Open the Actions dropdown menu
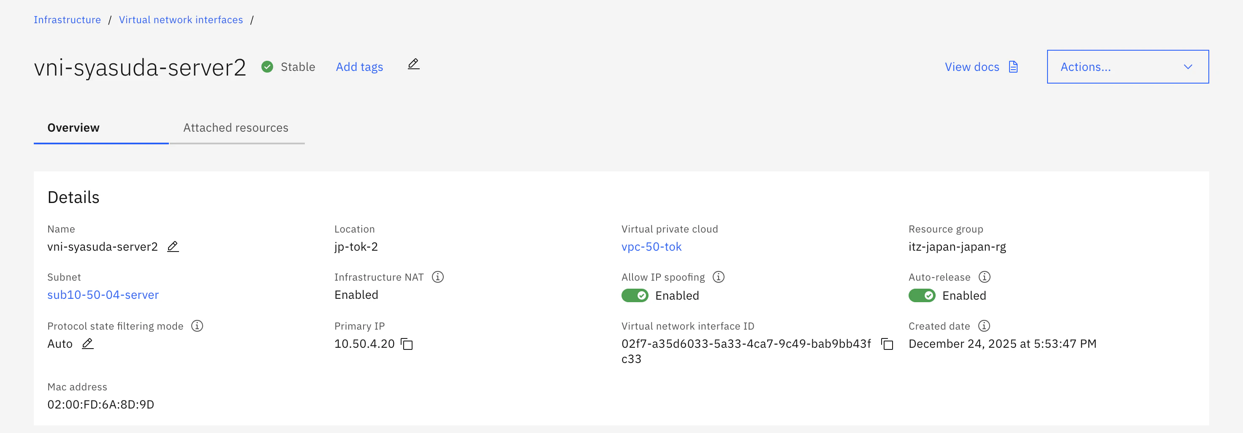Viewport: 1243px width, 433px height. [x=1128, y=67]
